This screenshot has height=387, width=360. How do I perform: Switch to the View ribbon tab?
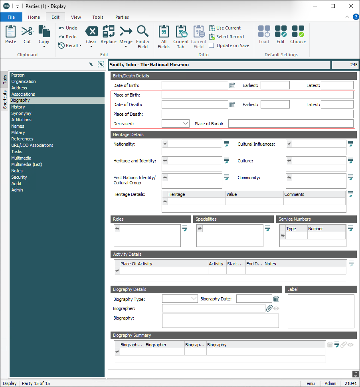pos(76,17)
